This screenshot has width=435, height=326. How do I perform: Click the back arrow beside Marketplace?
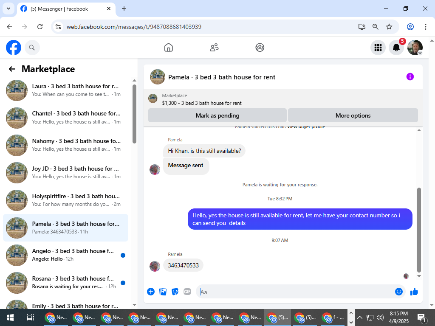pyautogui.click(x=12, y=69)
